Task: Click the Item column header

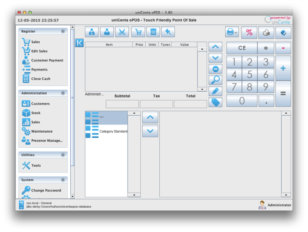Action: click(109, 44)
